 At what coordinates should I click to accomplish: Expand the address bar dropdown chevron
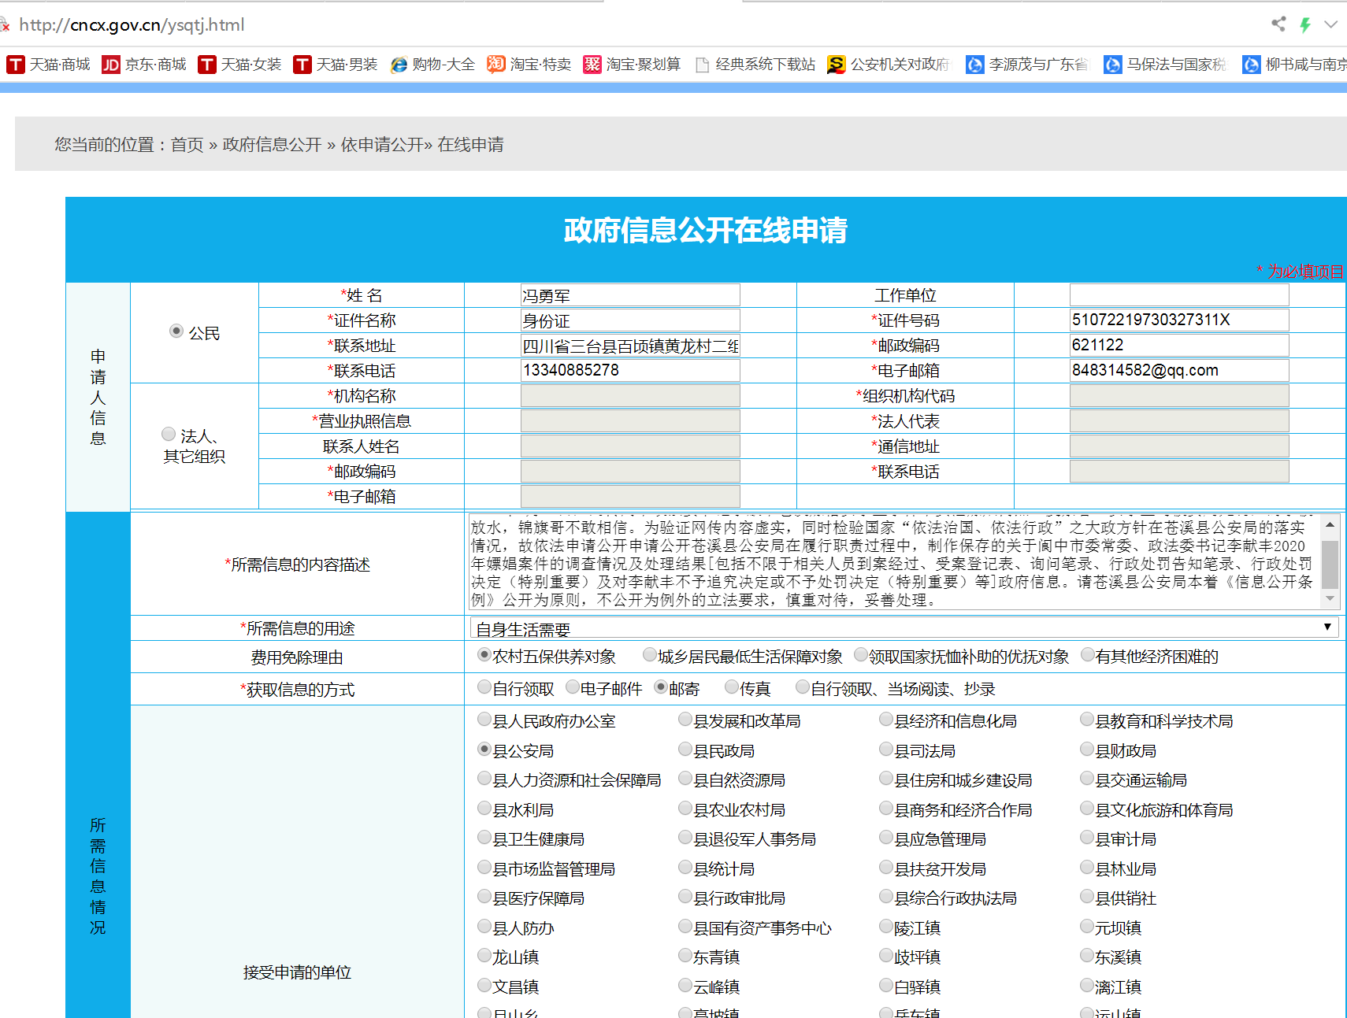click(x=1331, y=24)
